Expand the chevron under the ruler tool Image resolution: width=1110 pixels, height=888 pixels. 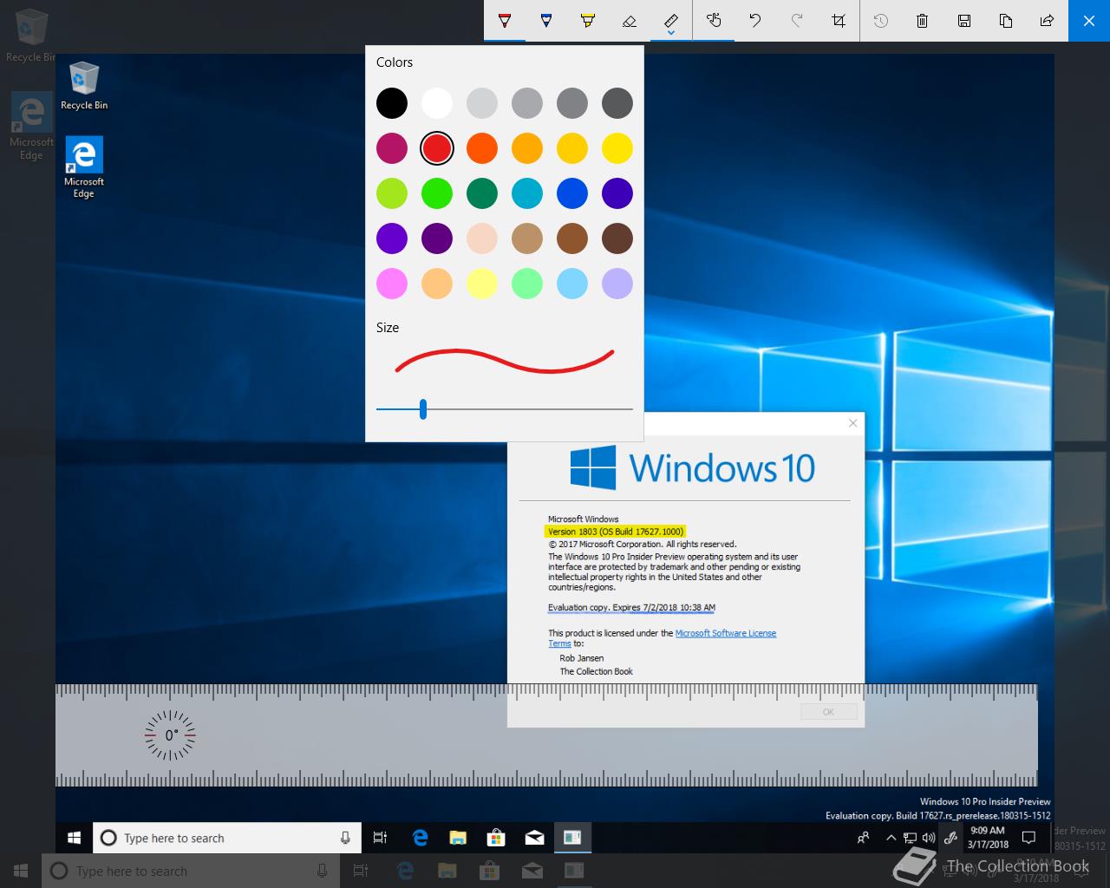(671, 34)
